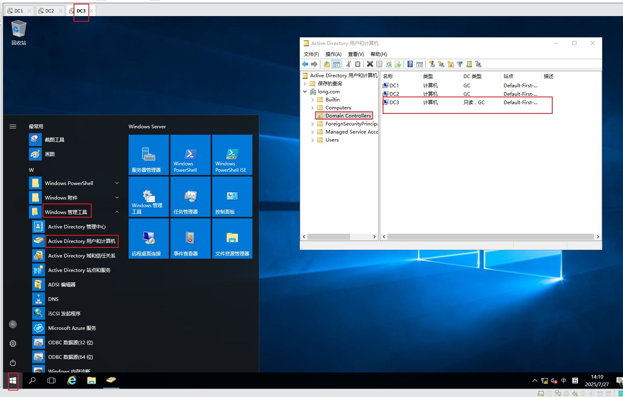
Task: Open 远程桌面连接 tile
Action: (x=149, y=239)
